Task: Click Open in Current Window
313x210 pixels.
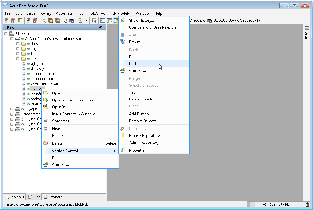Action: click(80, 100)
